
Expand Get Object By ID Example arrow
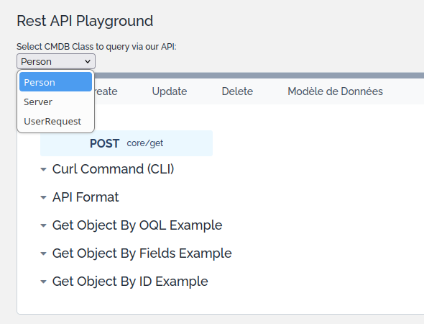43,282
